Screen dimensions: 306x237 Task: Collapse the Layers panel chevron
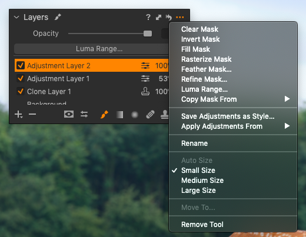tap(16, 17)
